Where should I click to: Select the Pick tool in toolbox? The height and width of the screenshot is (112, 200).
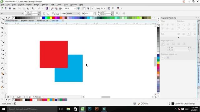[2, 19]
